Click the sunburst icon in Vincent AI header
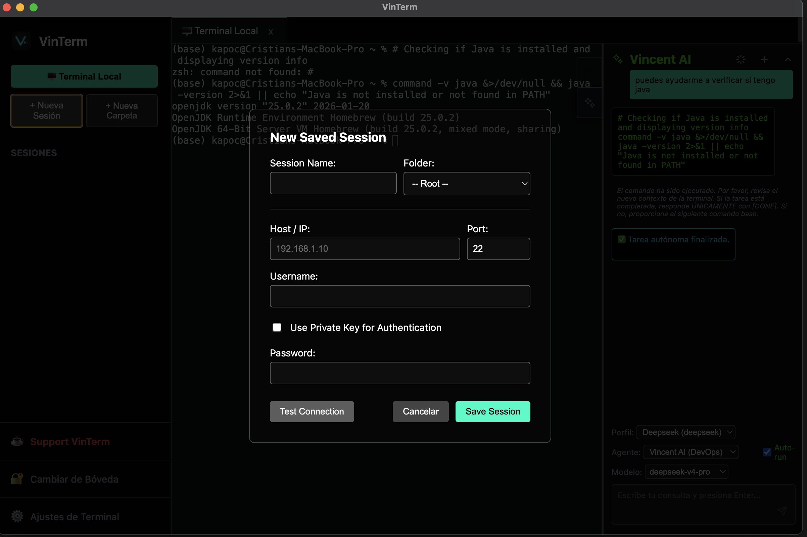The image size is (807, 537). pyautogui.click(x=741, y=60)
